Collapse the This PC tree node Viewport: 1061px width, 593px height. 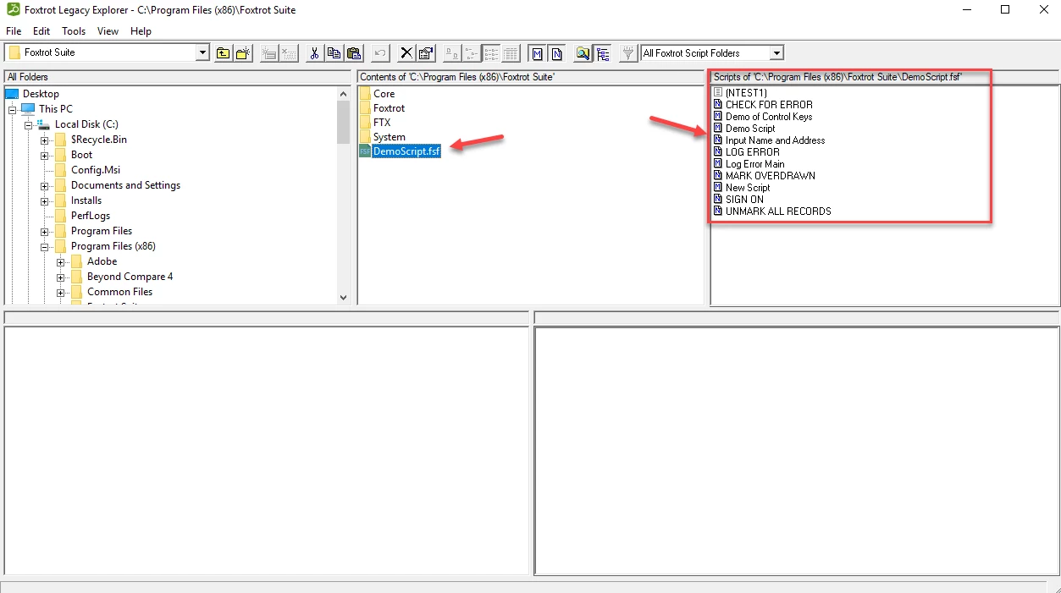pos(13,109)
